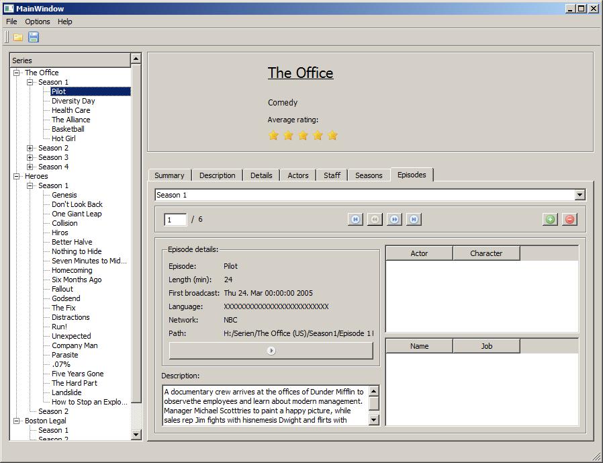Viewport: 603px width, 463px height.
Task: Open the Help menu
Action: [x=65, y=22]
